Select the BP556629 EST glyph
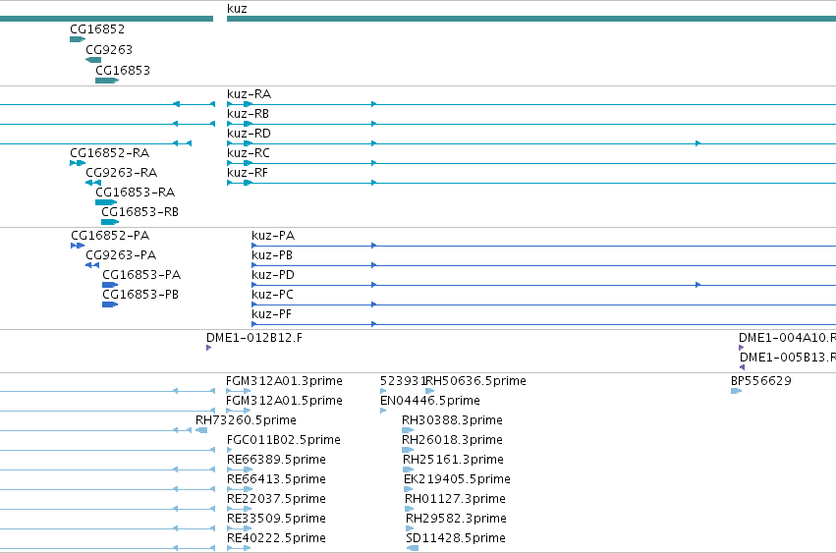Screen dimensions: 836x553 (737, 391)
